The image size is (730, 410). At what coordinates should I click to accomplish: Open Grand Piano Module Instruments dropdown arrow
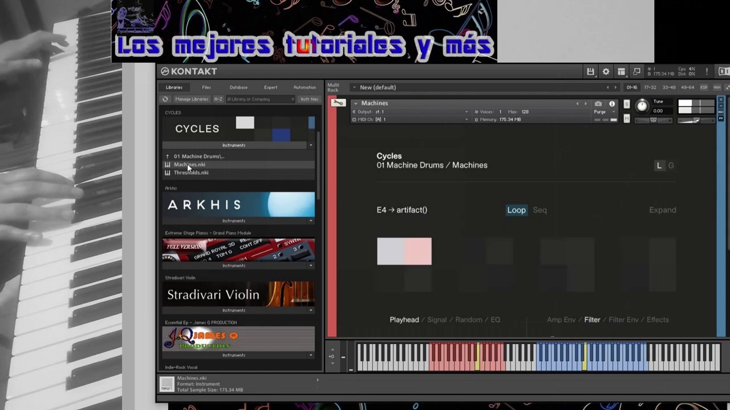point(311,265)
